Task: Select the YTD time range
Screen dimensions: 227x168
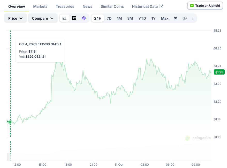Action: [x=142, y=18]
